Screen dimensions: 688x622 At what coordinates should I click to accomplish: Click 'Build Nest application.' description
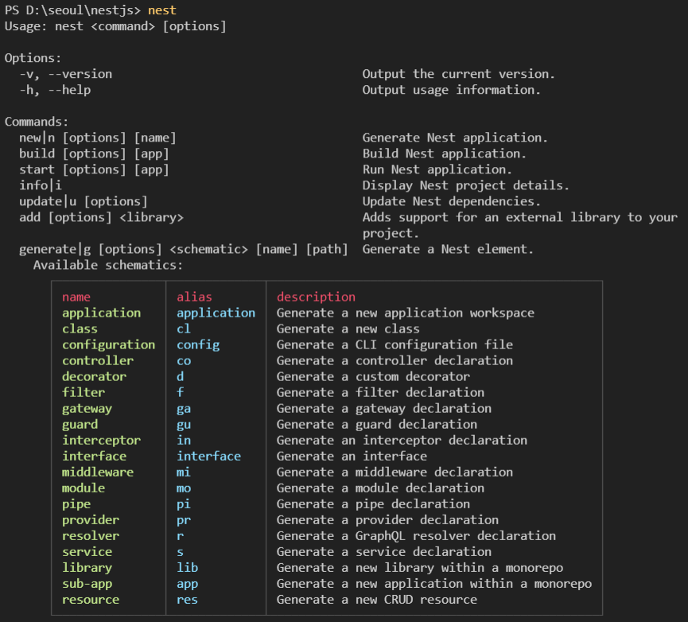click(x=444, y=154)
